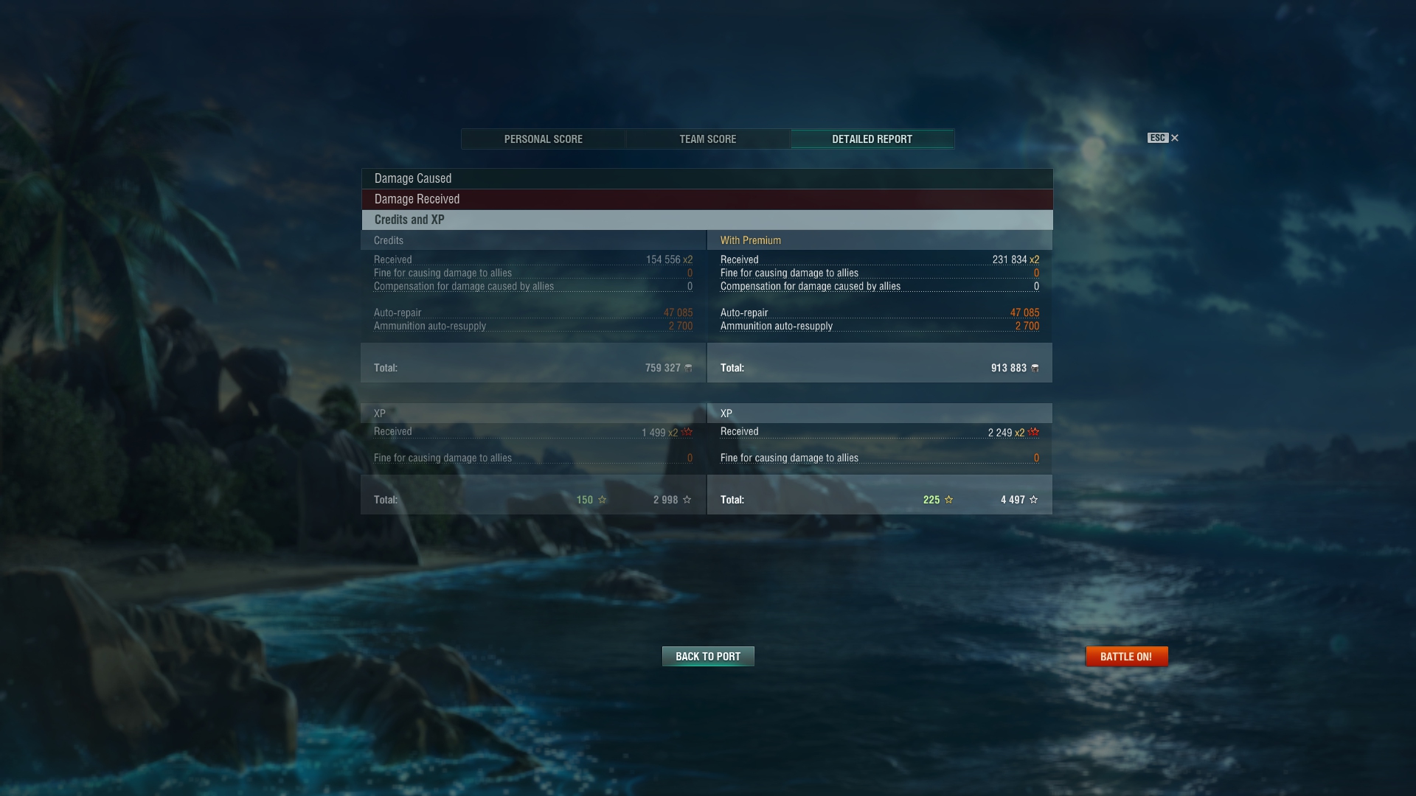Start next match with Battle On!
This screenshot has width=1416, height=796.
pos(1126,656)
